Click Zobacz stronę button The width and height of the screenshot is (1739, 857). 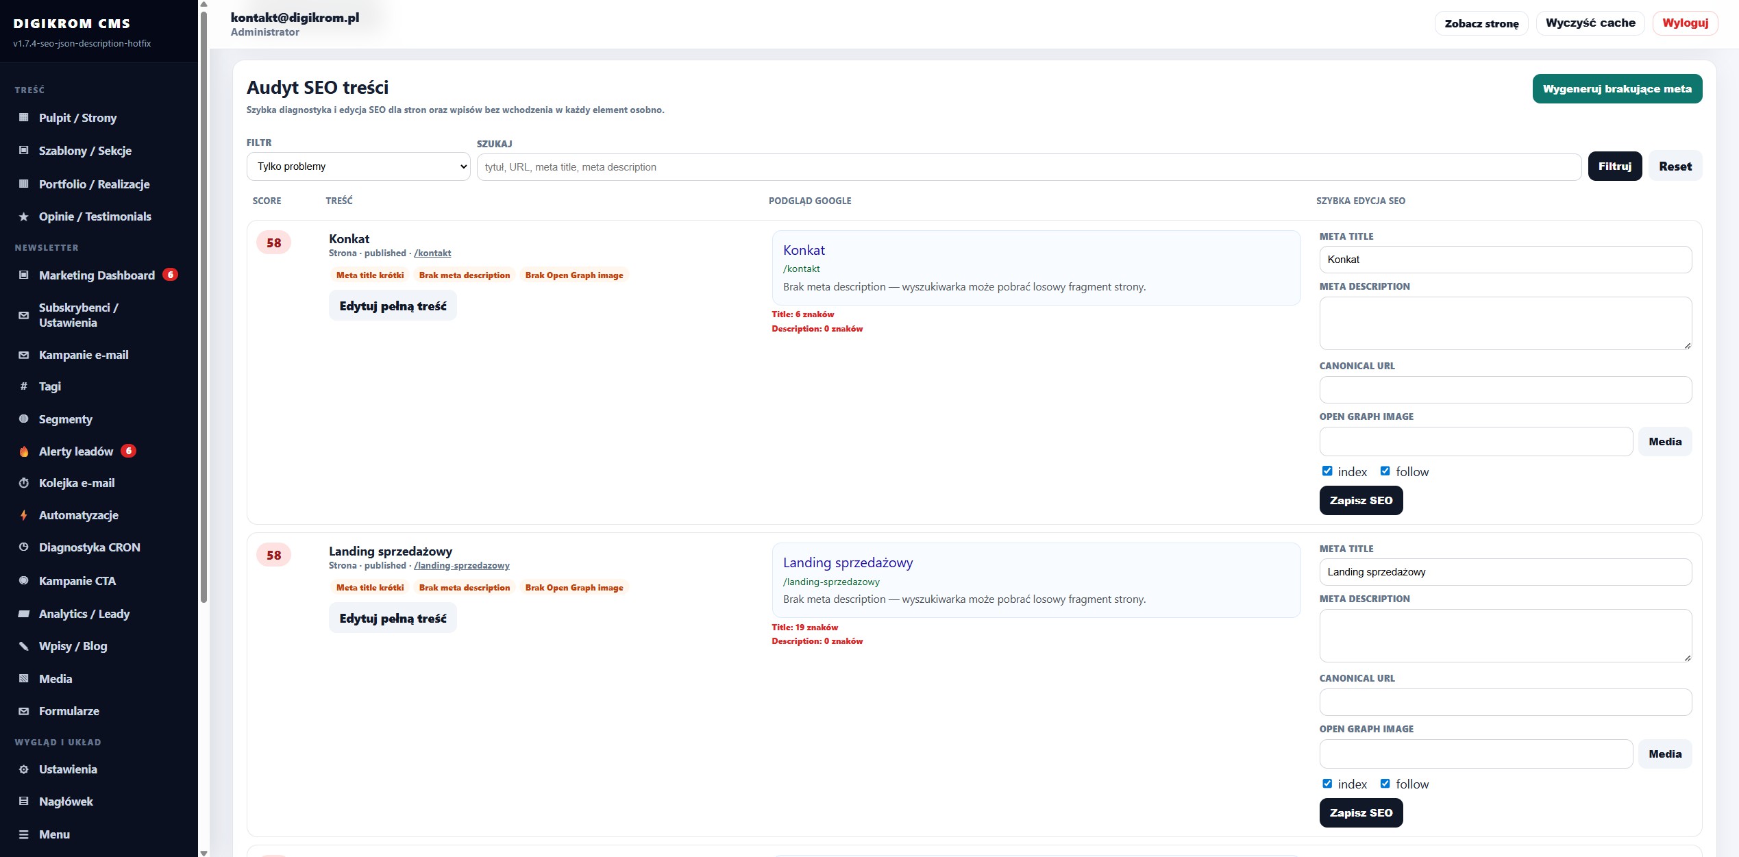click(1481, 23)
